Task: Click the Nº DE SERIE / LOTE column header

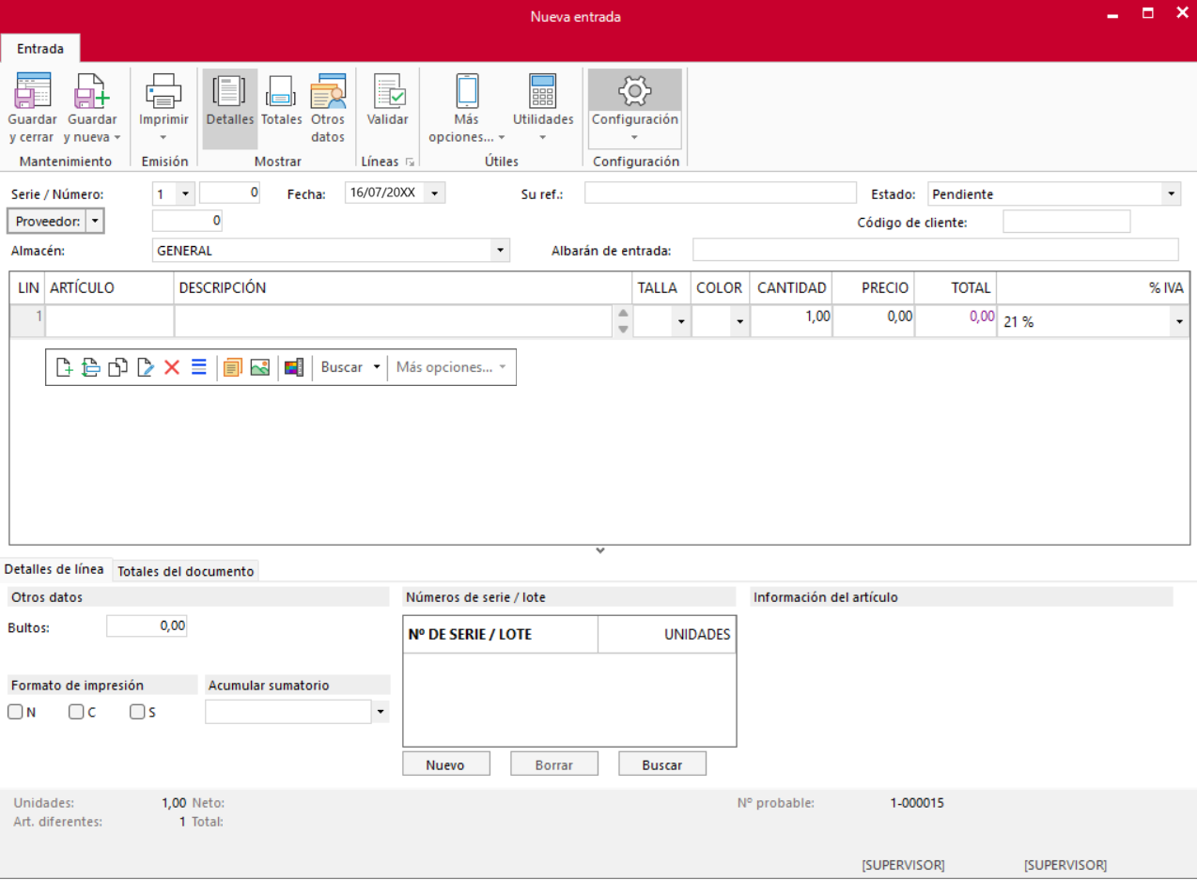Action: [x=500, y=635]
